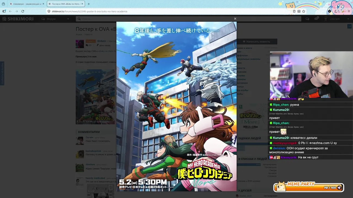This screenshot has height=198, width=353.
Task: Click the У ДРУЗЕЙ section heading
Action: 245,190
